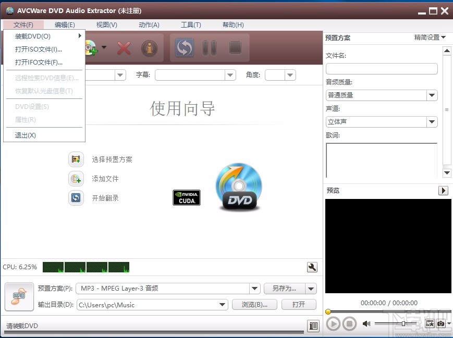Open the 工具(T) menu
Viewport: 453px width, 338px height.
pyautogui.click(x=191, y=24)
